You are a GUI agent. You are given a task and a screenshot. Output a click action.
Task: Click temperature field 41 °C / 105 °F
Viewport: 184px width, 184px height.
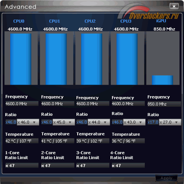58,141
